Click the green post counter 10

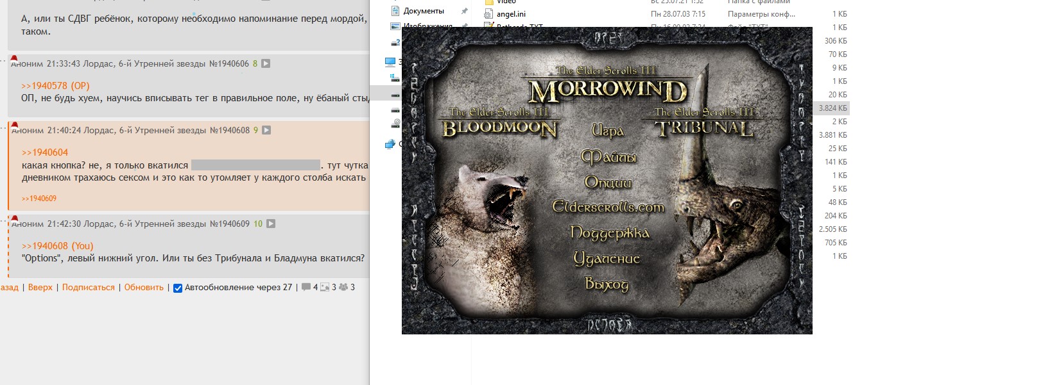pos(258,224)
